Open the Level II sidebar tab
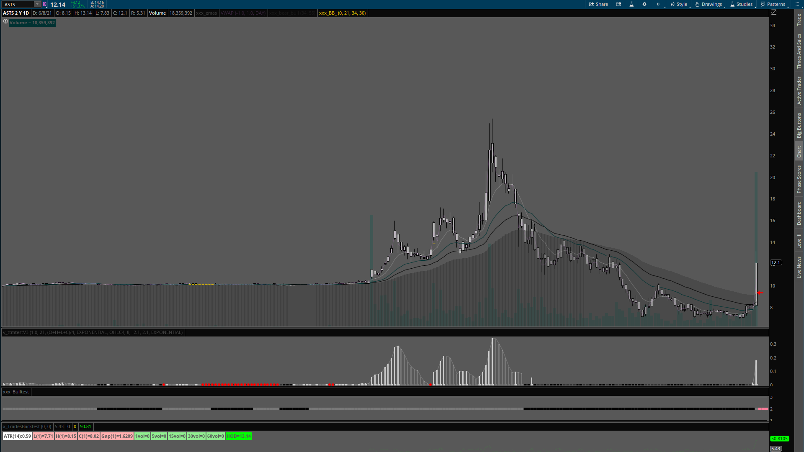Image resolution: width=804 pixels, height=452 pixels. [x=799, y=241]
